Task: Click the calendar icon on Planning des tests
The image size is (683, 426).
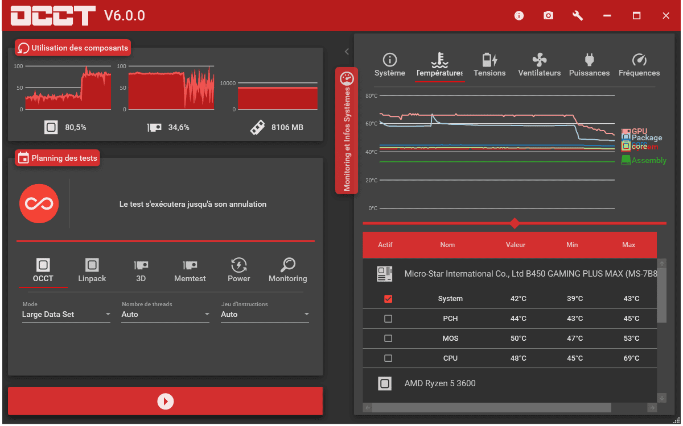Action: [24, 158]
